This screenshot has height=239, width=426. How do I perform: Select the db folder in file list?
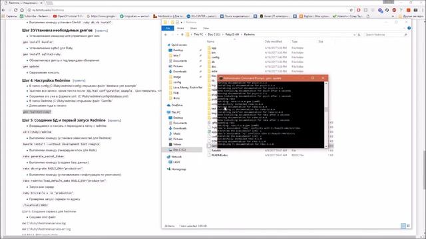(x=213, y=62)
